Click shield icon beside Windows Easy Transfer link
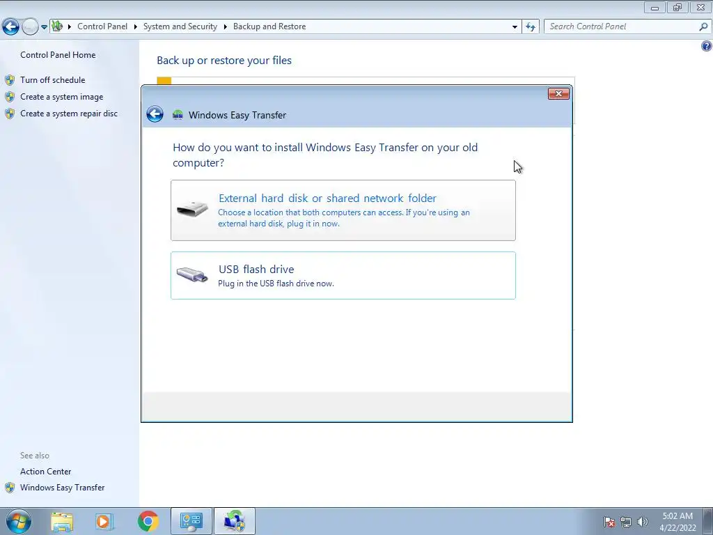Image resolution: width=713 pixels, height=535 pixels. point(10,488)
